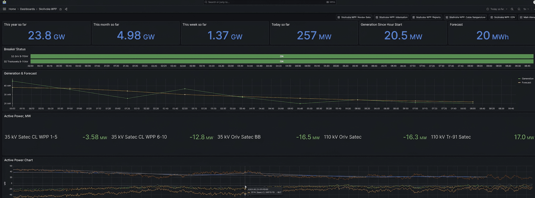Click the SS Oriv breaker row label

point(20,56)
